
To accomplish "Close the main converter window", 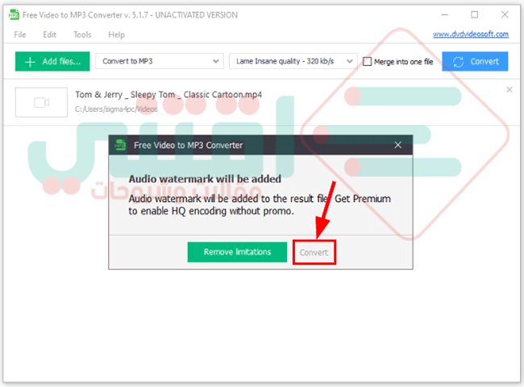I will [505, 14].
